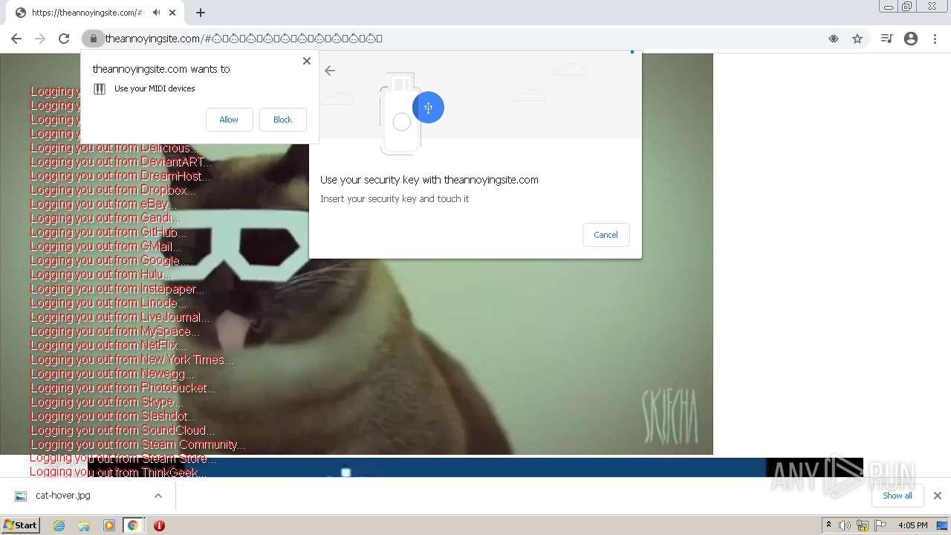951x535 pixels.
Task: Launch Internet Explorer from taskbar
Action: coord(59,525)
